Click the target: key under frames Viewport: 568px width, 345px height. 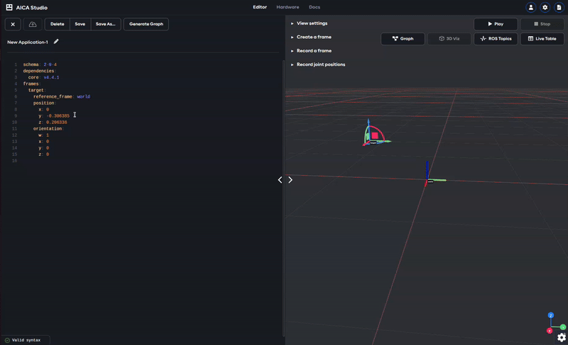[37, 90]
